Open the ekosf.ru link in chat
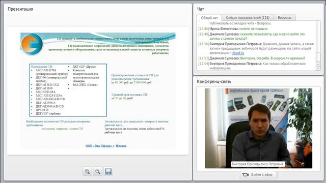Image resolution: width=326 pixels, height=183 pixels. click(238, 53)
